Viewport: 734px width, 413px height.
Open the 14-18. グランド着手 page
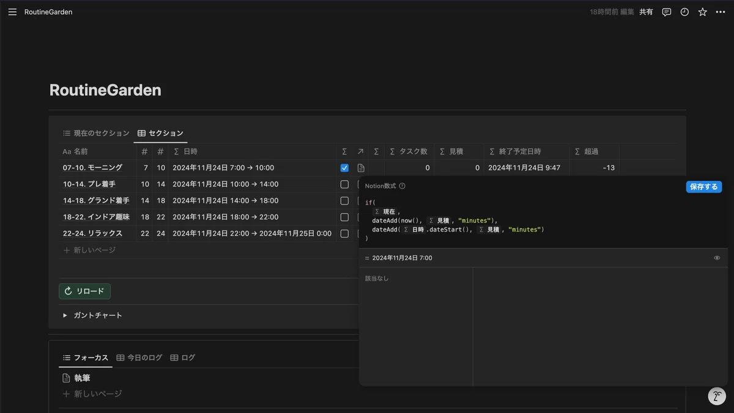[96, 200]
